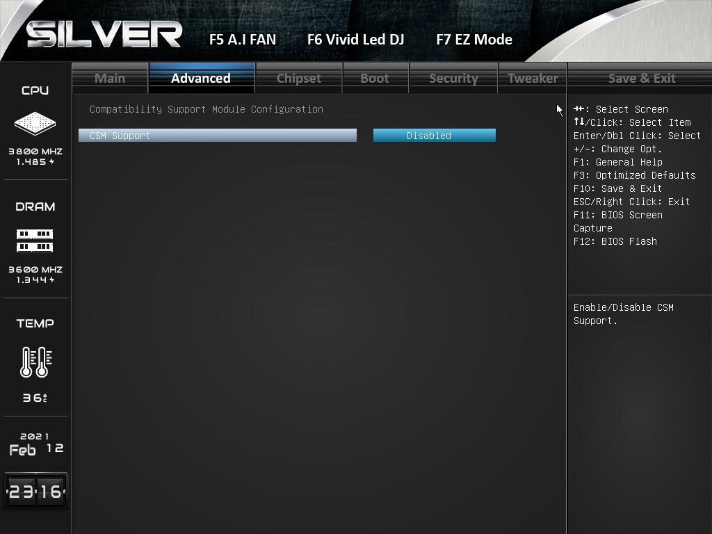The image size is (712, 534).
Task: Click the DRAM memory sticks icon
Action: click(x=35, y=241)
